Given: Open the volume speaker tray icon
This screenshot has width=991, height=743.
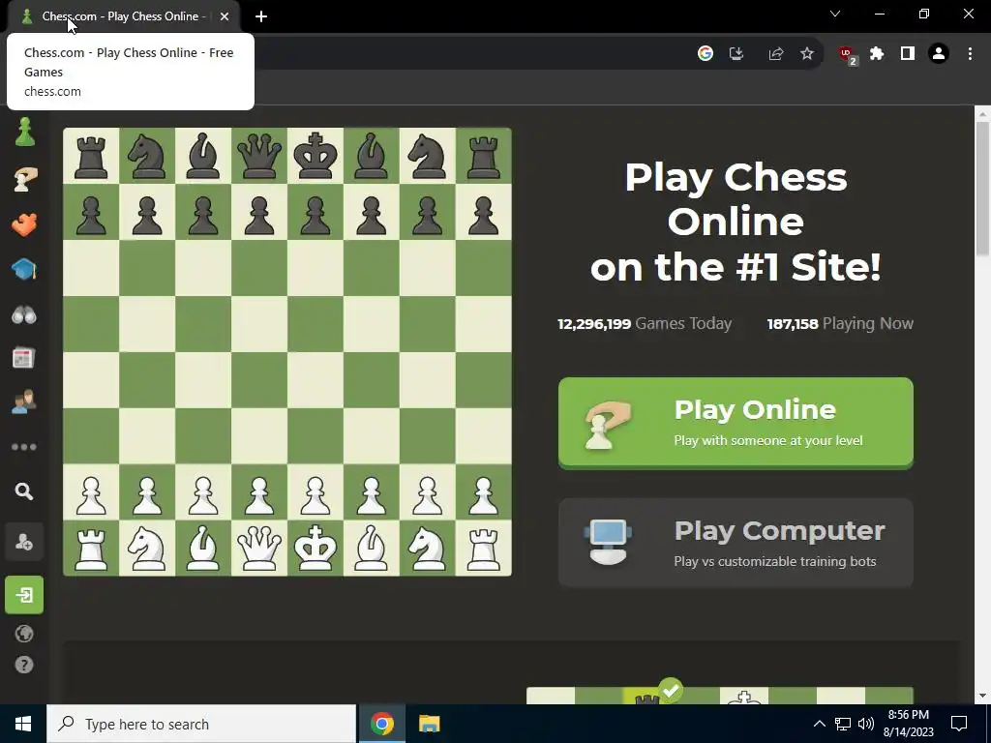Looking at the screenshot, I should pos(866,724).
